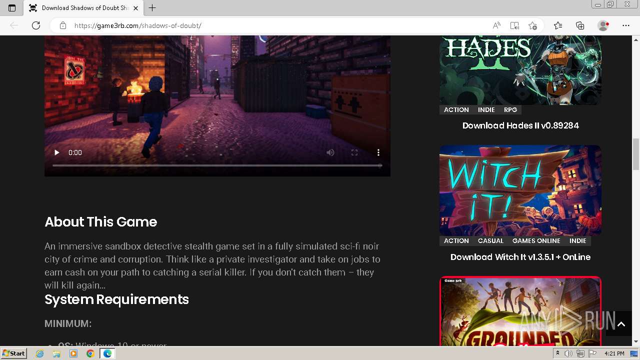Select the Download Shadows of Doubt tab

point(83,8)
